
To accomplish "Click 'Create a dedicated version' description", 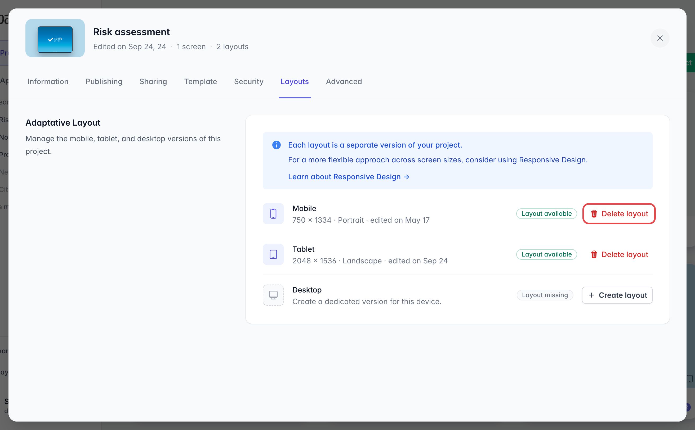I will pos(367,301).
